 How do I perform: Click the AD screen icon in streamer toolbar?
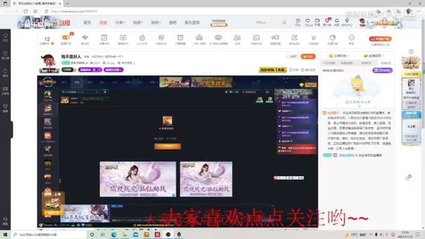pyautogui.click(x=123, y=37)
